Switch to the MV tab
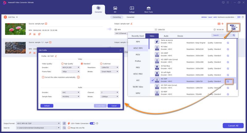Viewport: 247px width, 133px height. 115,10
